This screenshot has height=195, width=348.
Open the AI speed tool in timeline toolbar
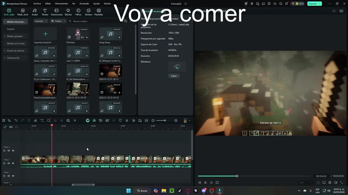pos(68,121)
